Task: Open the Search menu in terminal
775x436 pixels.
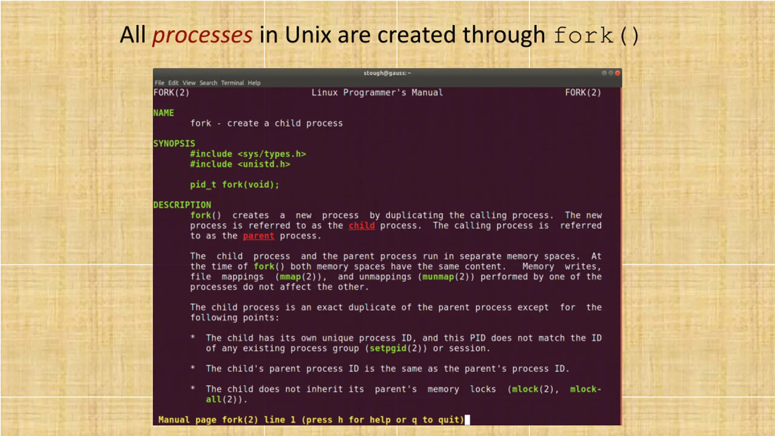Action: tap(208, 83)
